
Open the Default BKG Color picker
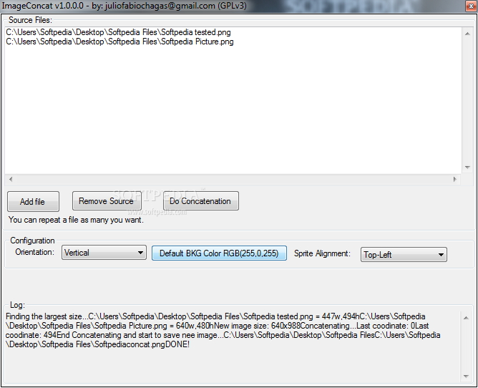219,253
